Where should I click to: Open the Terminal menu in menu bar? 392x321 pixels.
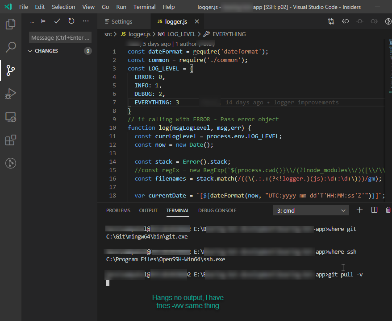click(x=144, y=7)
